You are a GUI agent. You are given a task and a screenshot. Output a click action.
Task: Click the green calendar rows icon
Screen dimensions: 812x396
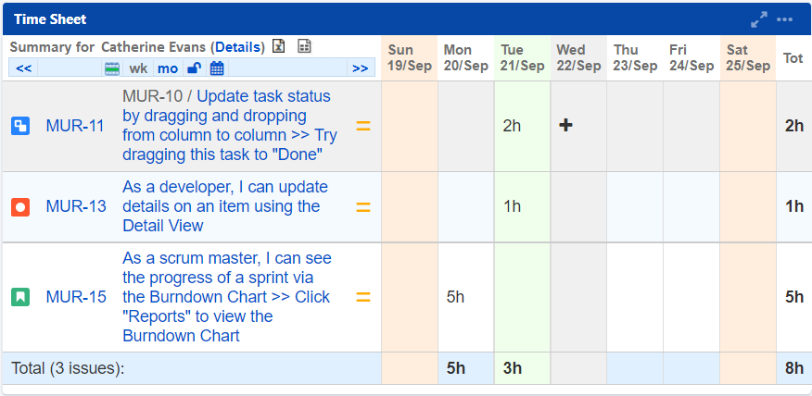[112, 68]
